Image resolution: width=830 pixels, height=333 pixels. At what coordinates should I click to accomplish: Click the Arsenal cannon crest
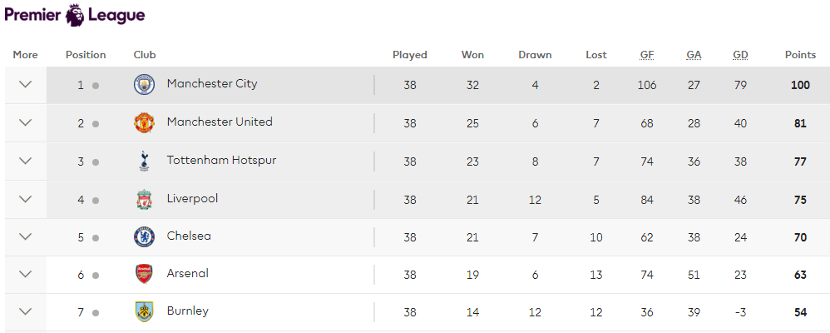144,274
